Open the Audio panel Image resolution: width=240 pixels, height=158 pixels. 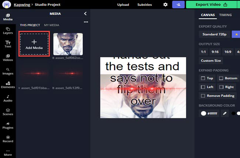point(8,98)
